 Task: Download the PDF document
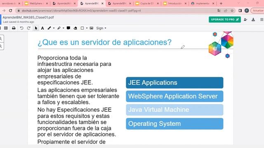click(x=253, y=20)
